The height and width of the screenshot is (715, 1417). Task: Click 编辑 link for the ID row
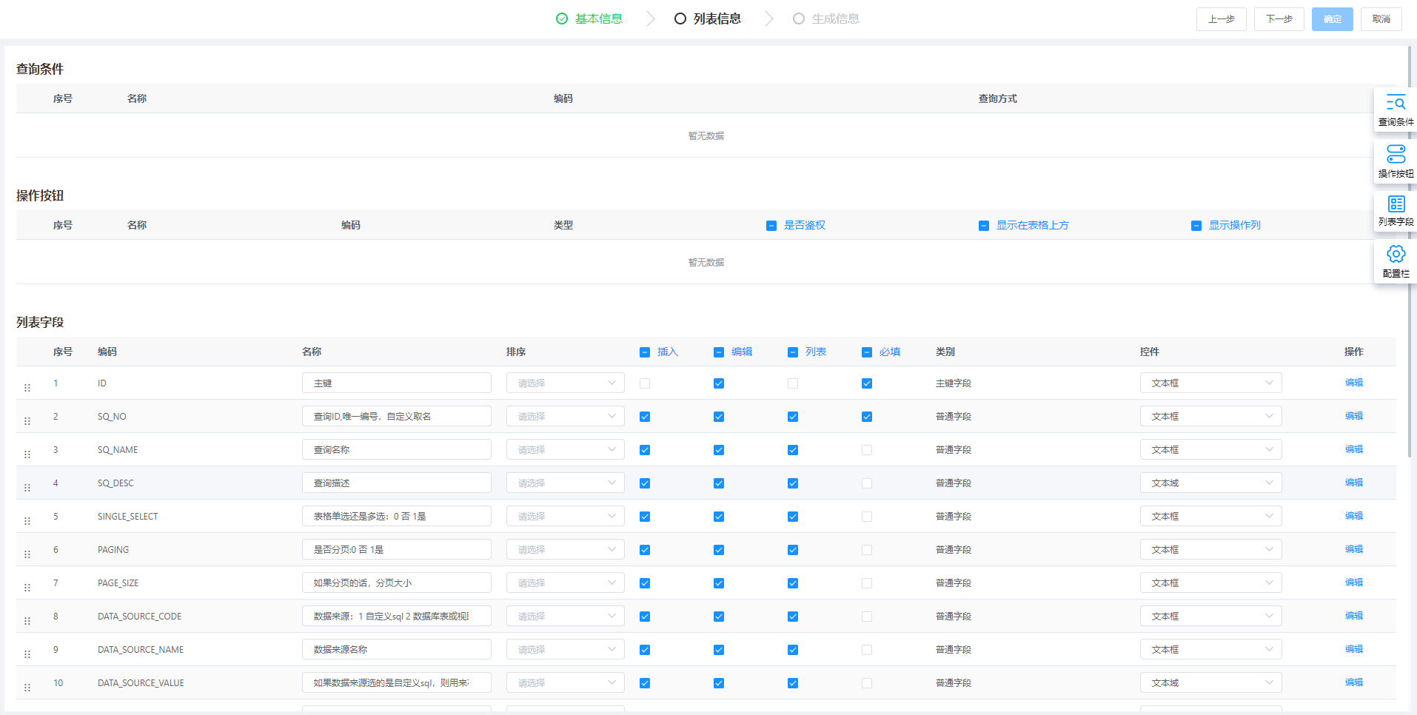tap(1354, 383)
